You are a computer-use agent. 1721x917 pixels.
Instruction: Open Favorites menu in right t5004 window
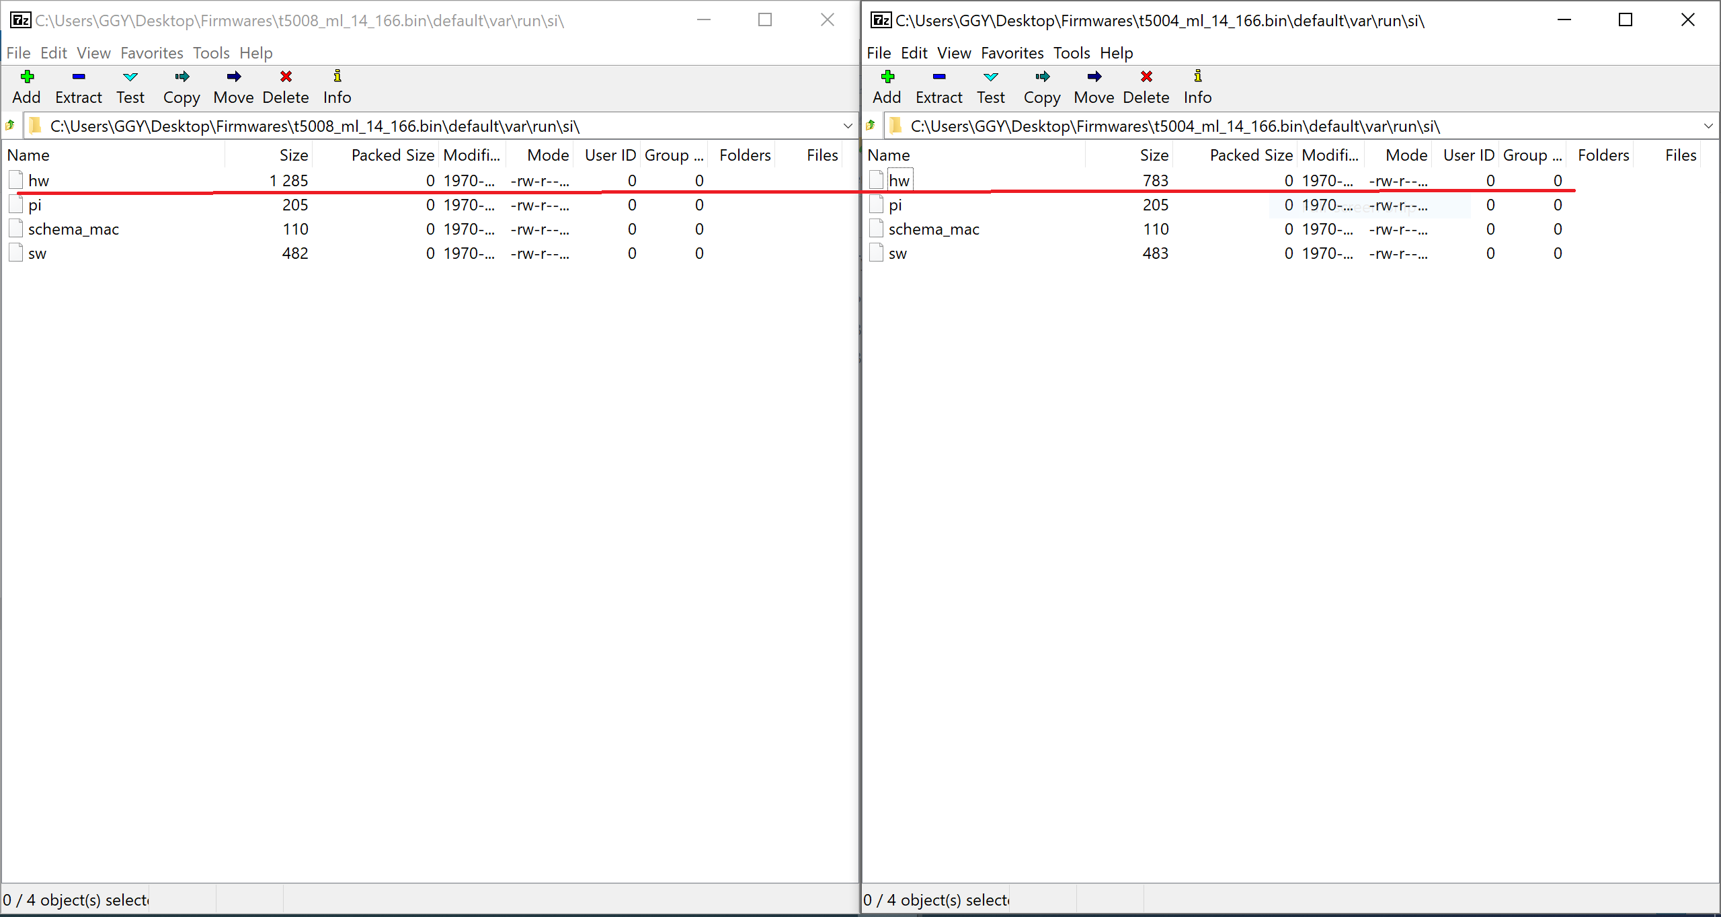1012,53
